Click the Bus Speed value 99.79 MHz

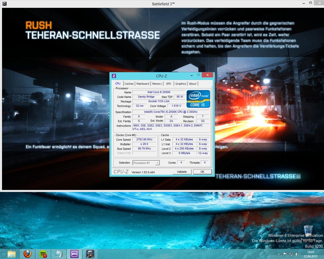click(144, 149)
